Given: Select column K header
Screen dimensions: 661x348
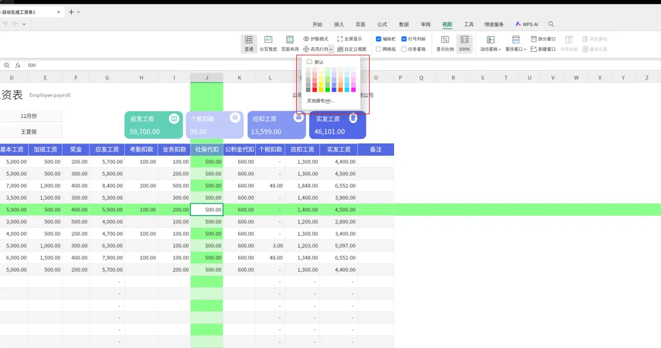Looking at the screenshot, I should [x=239, y=78].
